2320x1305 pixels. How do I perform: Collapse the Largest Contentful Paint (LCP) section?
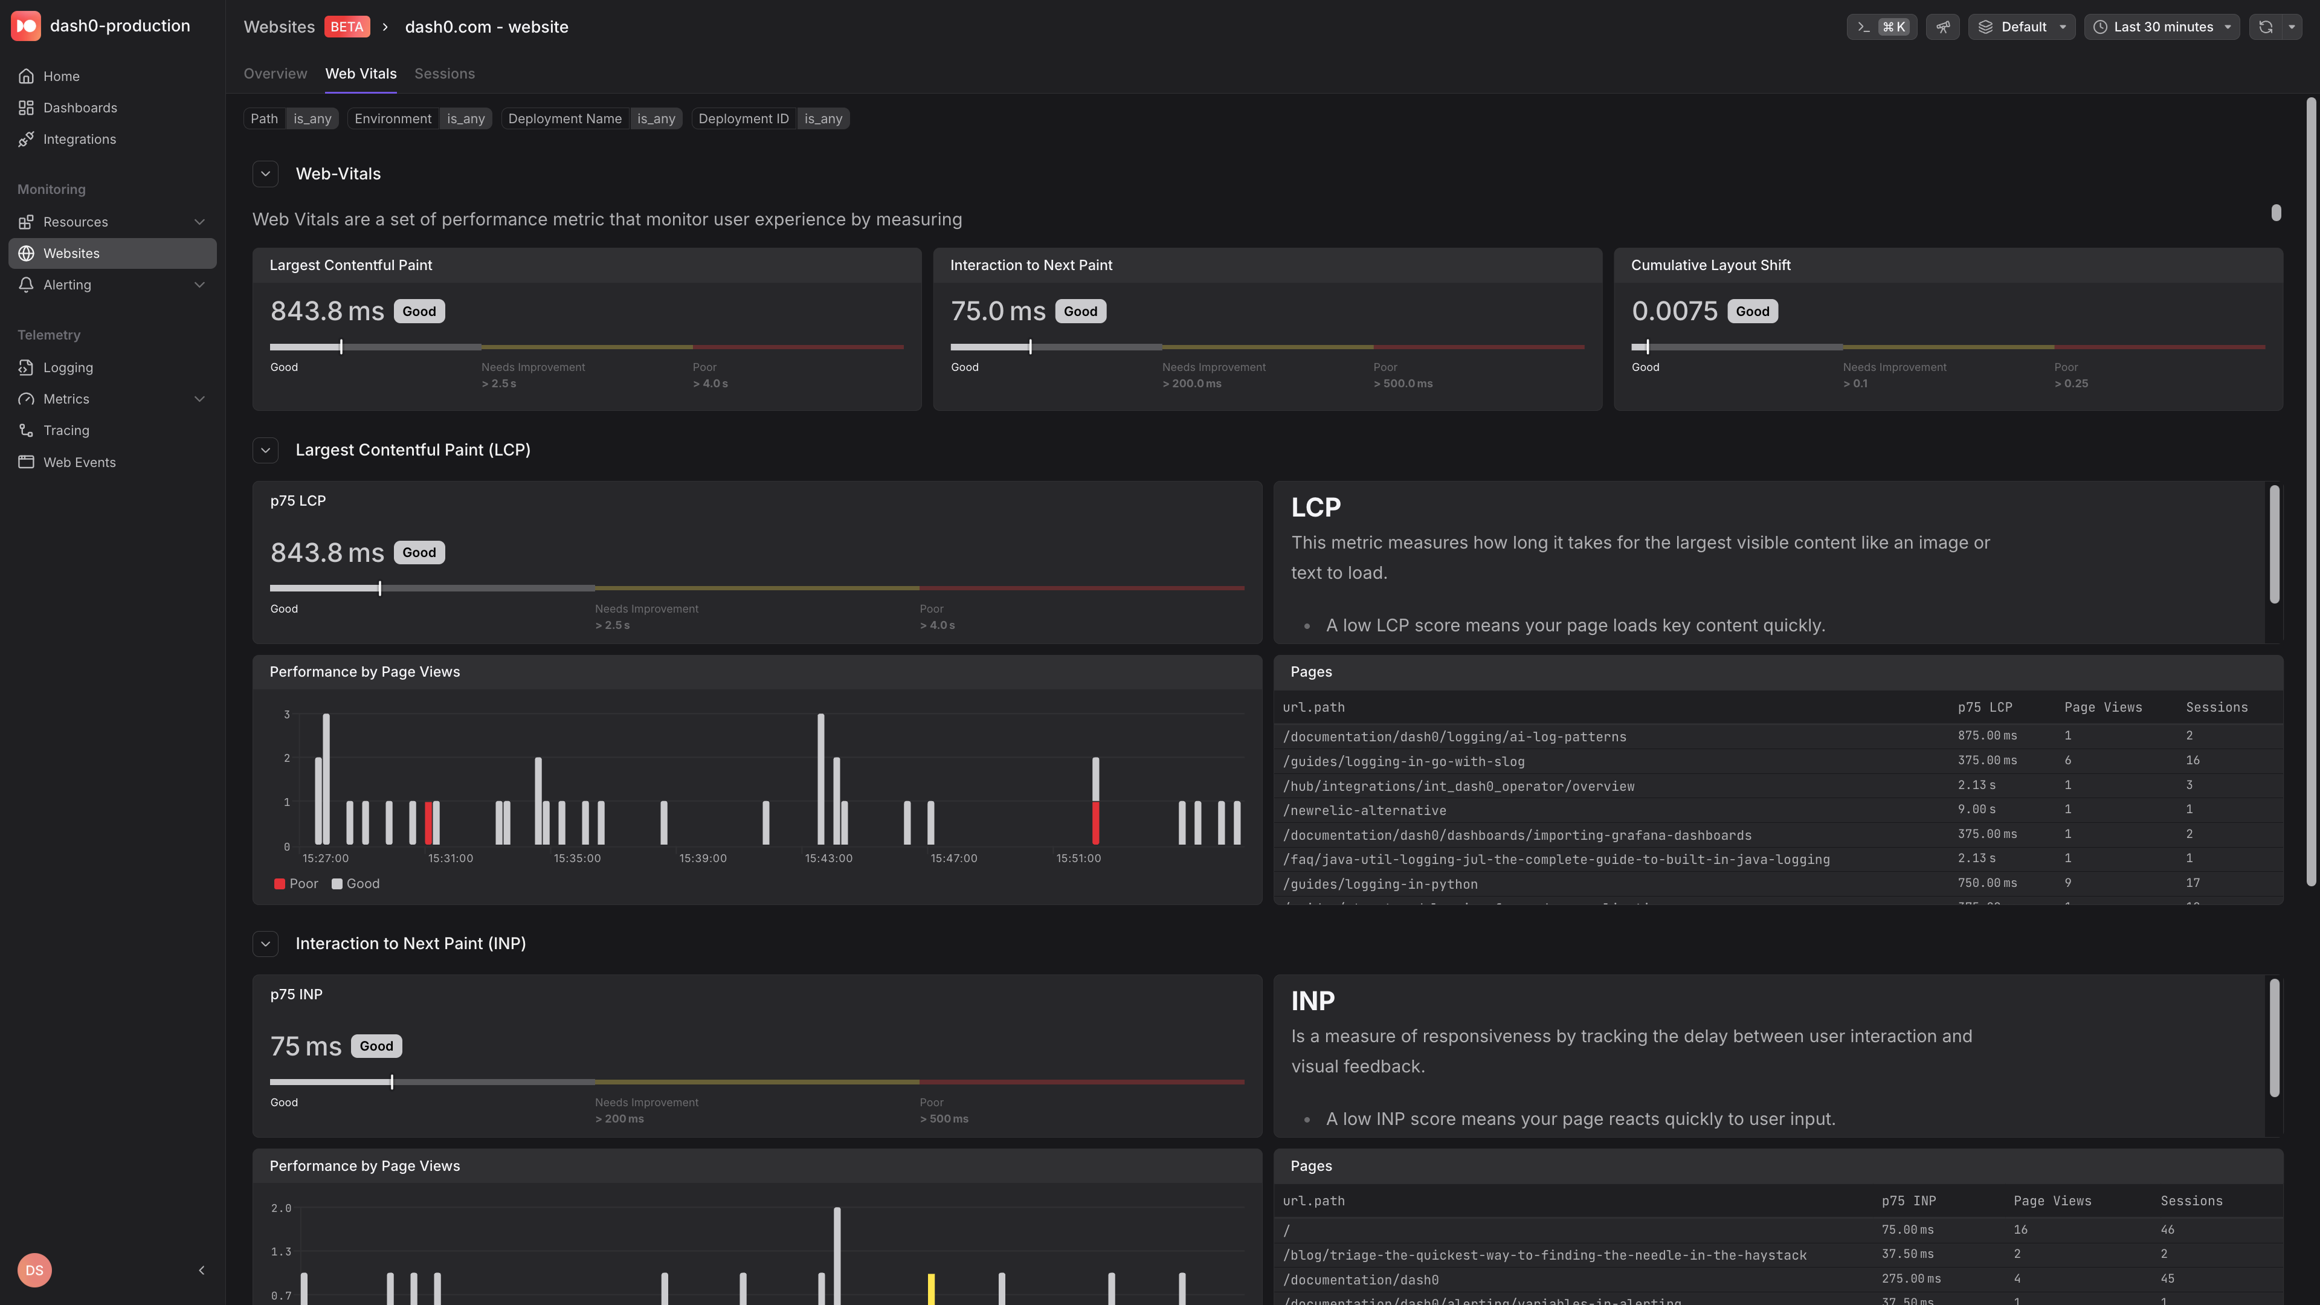(266, 450)
